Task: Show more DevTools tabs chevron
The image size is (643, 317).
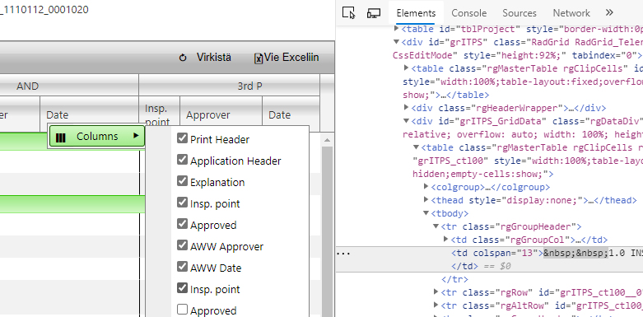Action: tap(609, 12)
